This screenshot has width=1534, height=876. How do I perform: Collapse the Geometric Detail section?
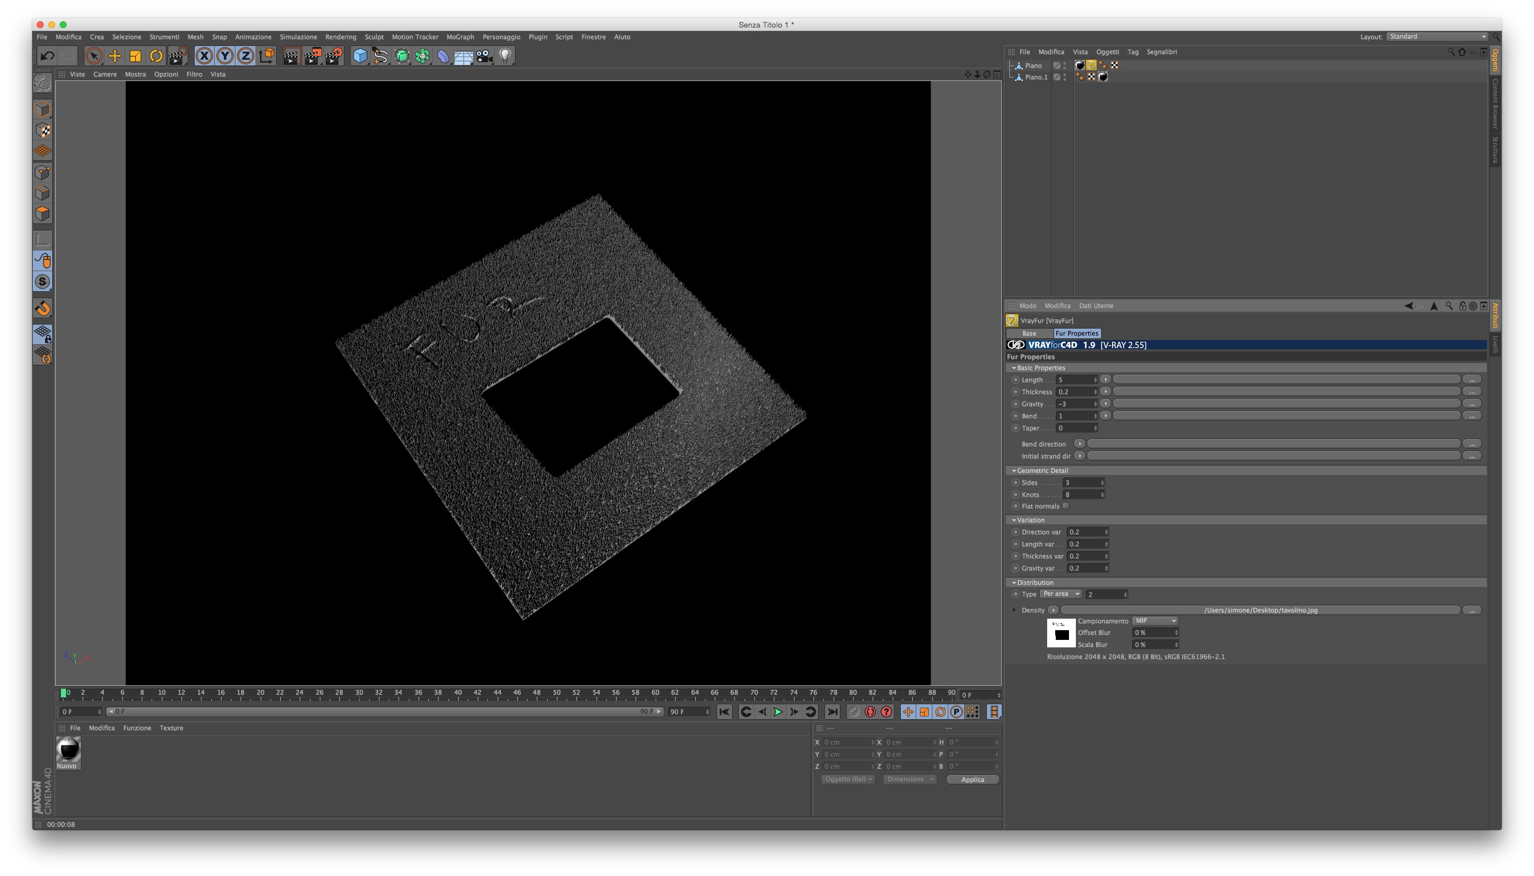[1014, 470]
